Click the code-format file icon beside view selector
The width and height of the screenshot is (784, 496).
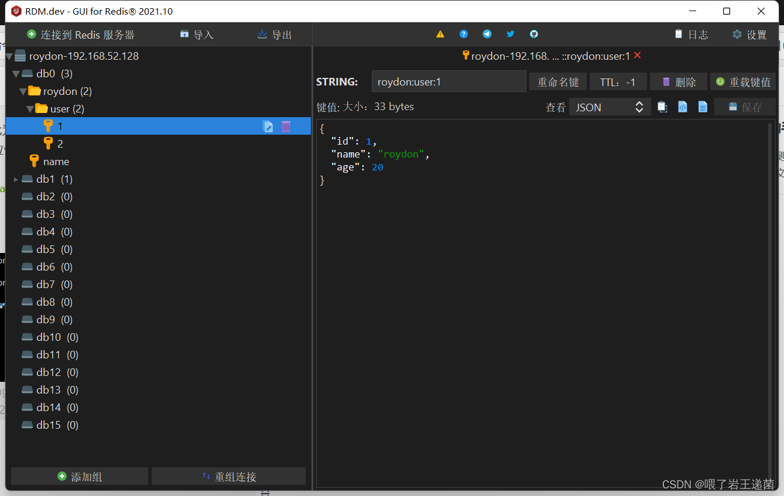click(x=683, y=107)
